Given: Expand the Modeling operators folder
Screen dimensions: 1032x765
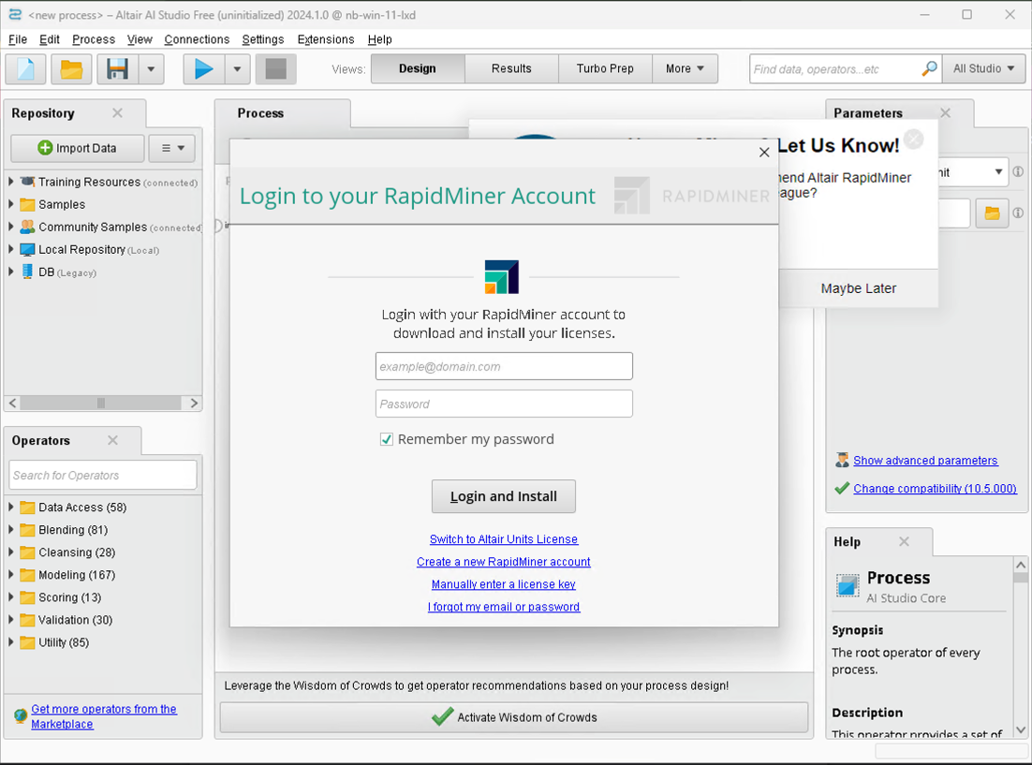Looking at the screenshot, I should click(x=11, y=575).
